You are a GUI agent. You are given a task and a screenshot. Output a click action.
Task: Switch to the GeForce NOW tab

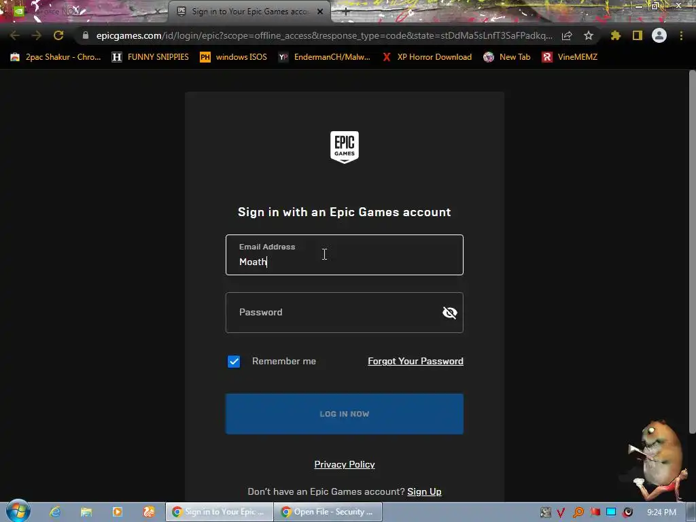(84, 12)
